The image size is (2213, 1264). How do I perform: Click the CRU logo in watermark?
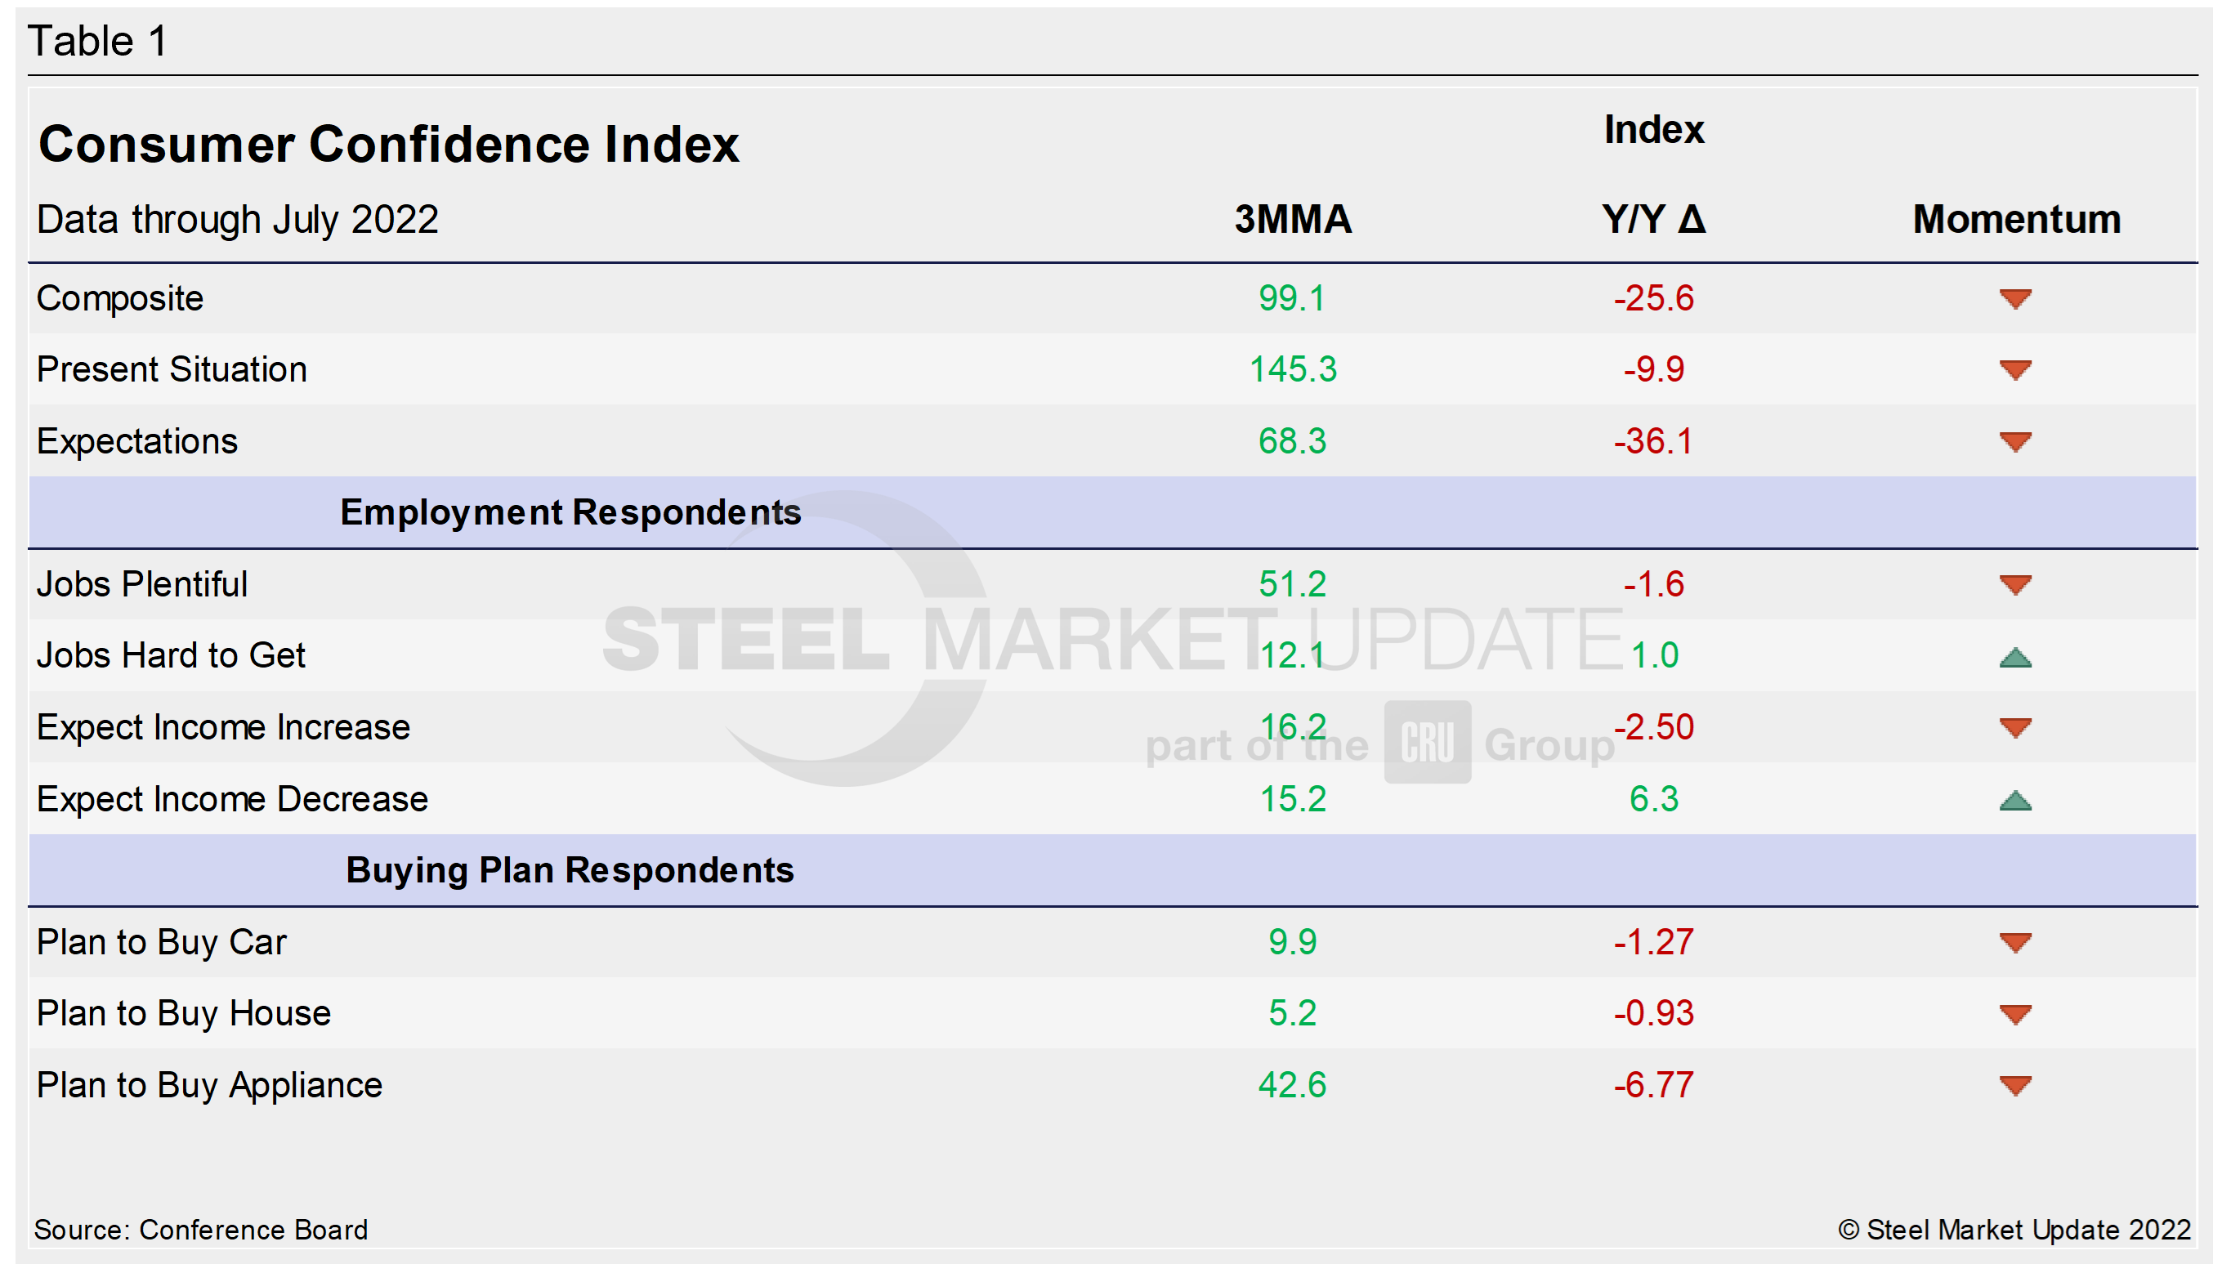[1428, 744]
